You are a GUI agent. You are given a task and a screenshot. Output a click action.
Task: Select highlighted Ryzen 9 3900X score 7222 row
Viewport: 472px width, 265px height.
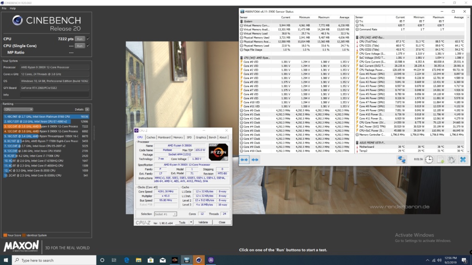tap(46, 126)
